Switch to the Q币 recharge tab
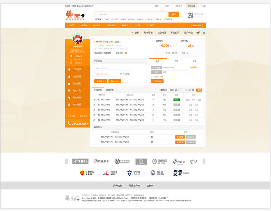This screenshot has width=271, height=211. (176, 61)
